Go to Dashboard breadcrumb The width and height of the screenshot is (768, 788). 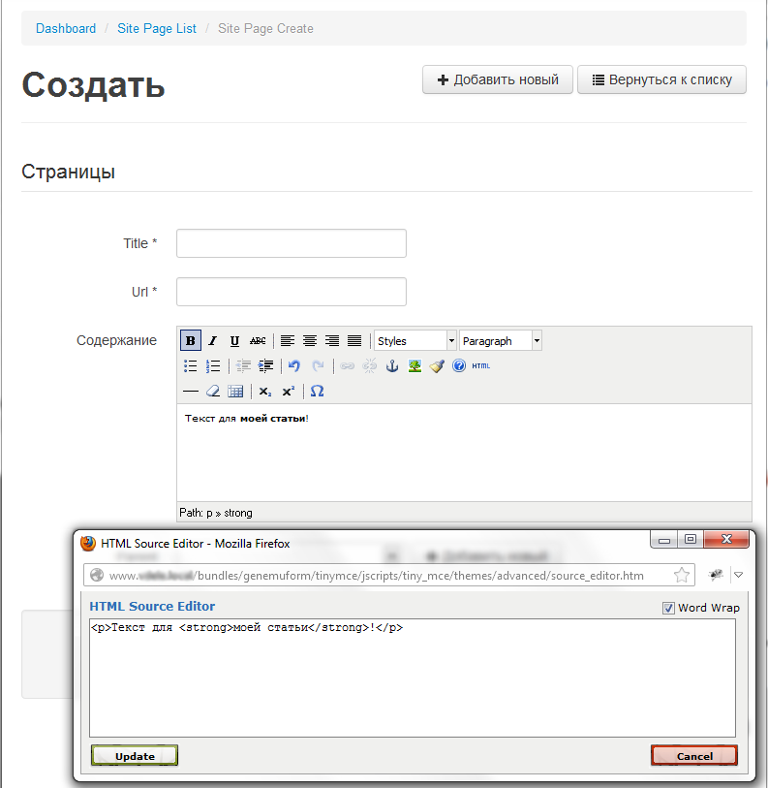click(66, 29)
